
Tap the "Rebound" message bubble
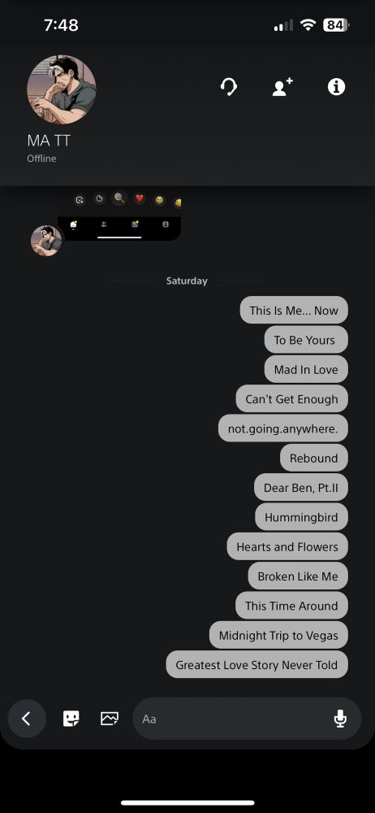pyautogui.click(x=314, y=458)
